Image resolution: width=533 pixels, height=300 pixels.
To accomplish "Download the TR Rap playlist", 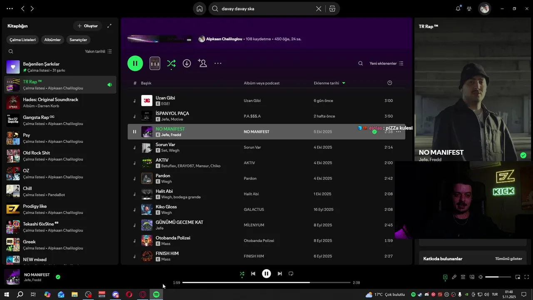I will pos(187,63).
